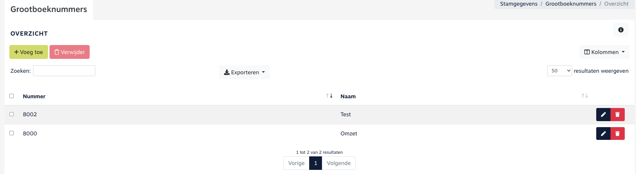Screen dimensions: 636x174
Task: Tick the checkbox for row 8002
Action: [12, 114]
